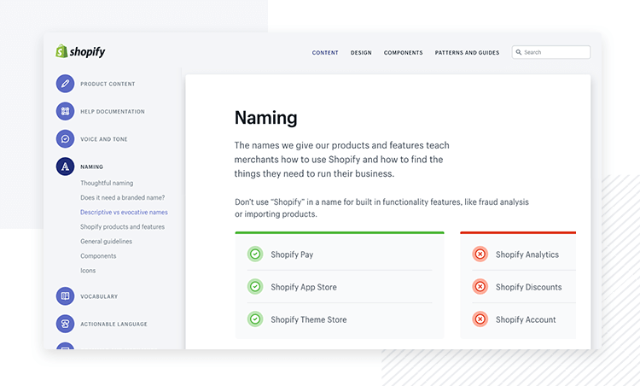Click the Shopify Theme Store example text
Viewport: 640px width, 386px height.
click(309, 319)
